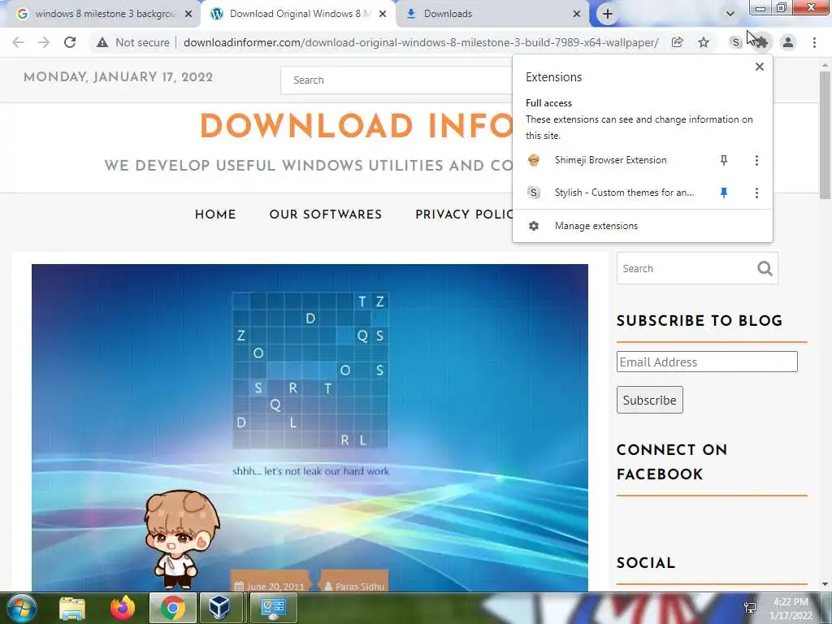The width and height of the screenshot is (832, 624).
Task: Share this page icon in address bar
Action: coord(677,42)
